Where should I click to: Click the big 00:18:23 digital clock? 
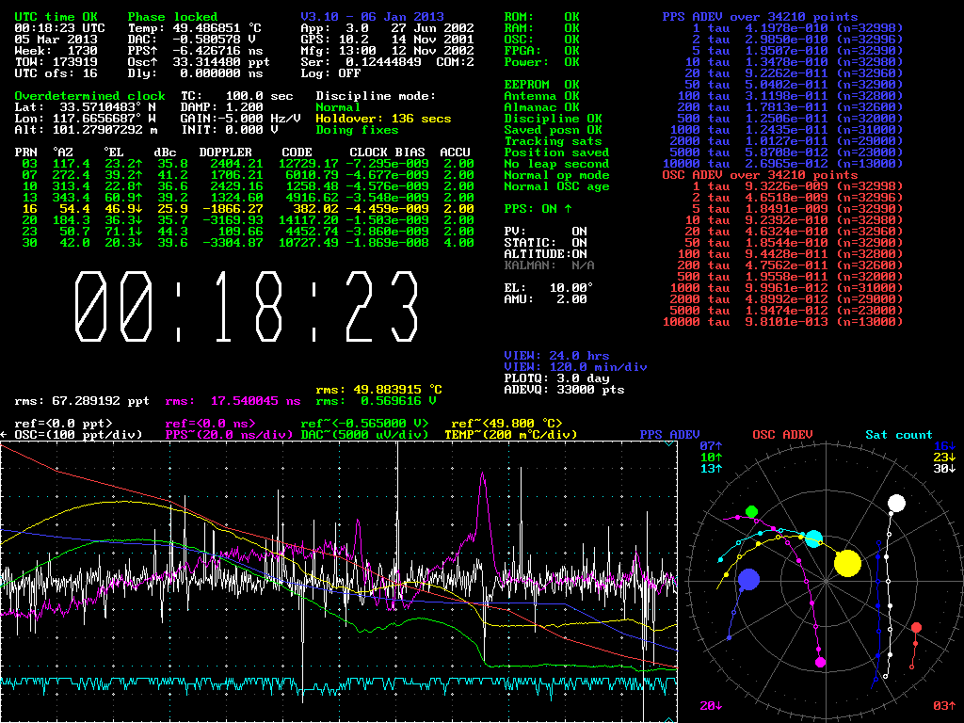[x=246, y=307]
